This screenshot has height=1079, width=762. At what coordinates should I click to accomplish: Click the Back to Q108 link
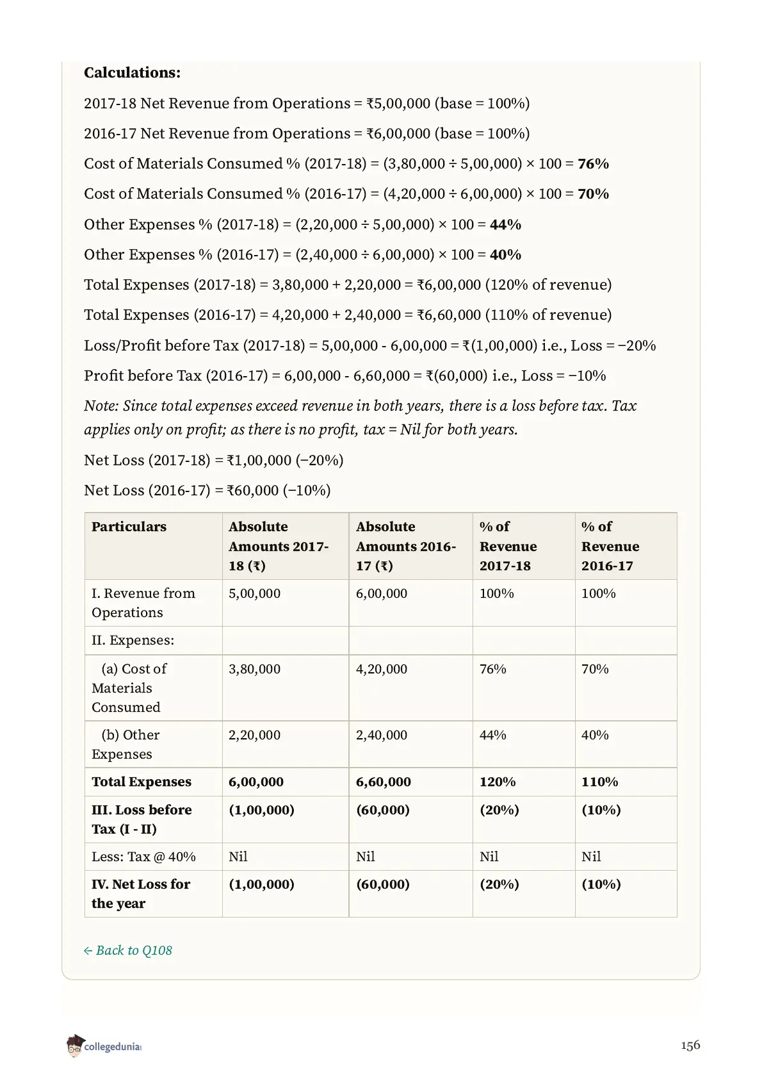[128, 950]
